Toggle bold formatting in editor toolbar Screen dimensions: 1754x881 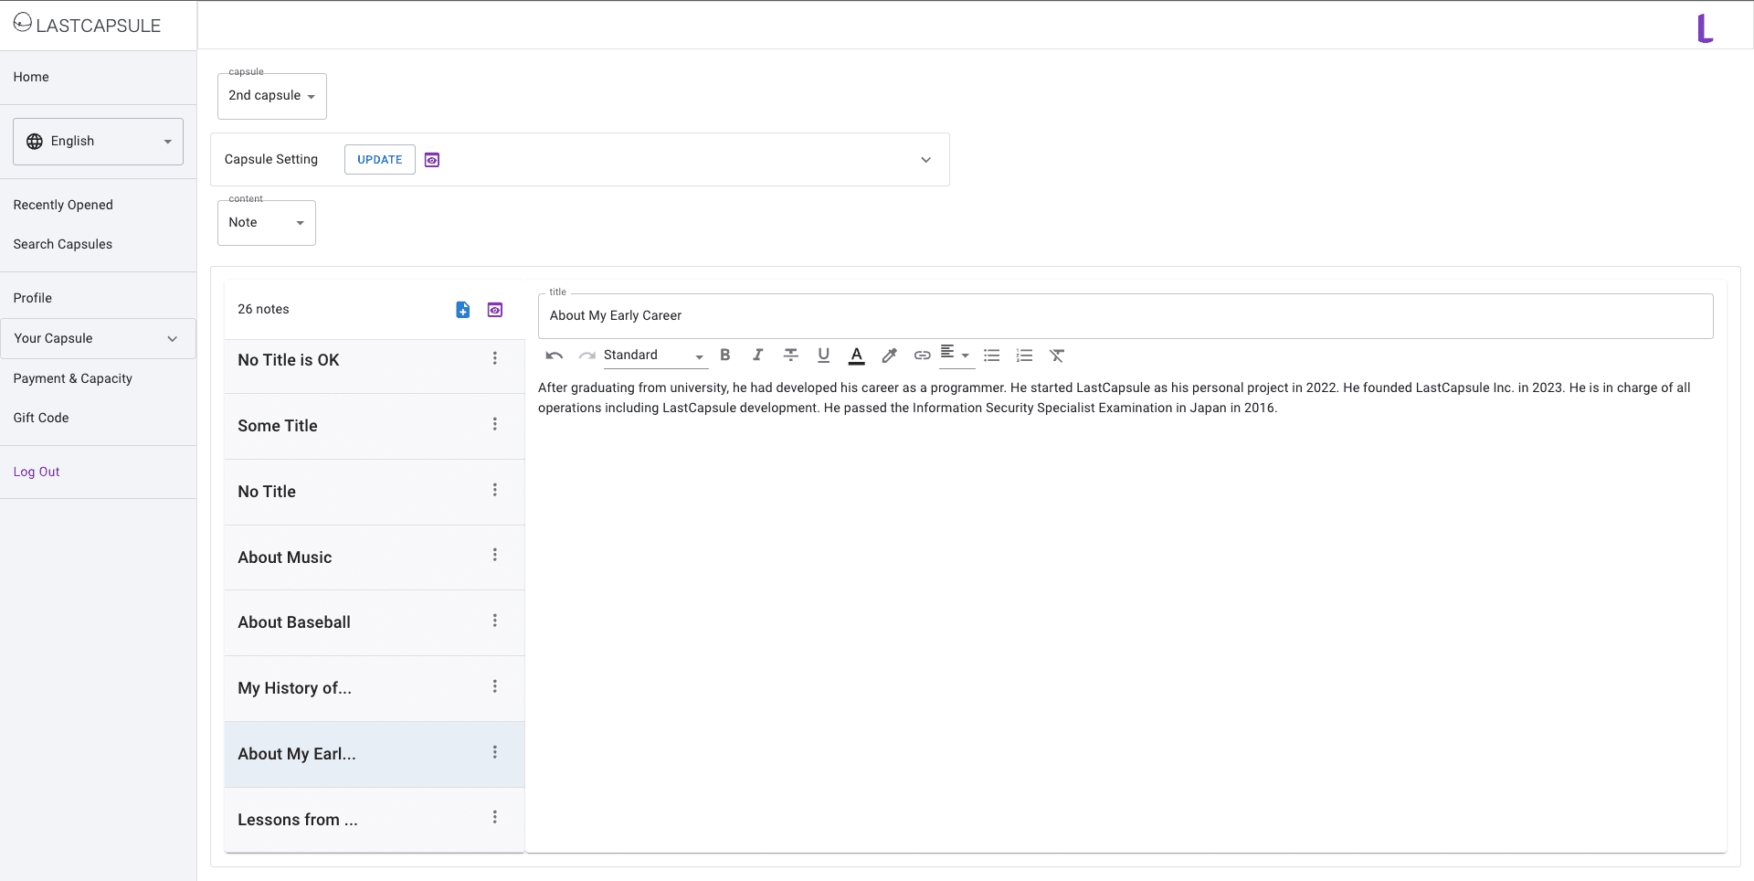[725, 356]
